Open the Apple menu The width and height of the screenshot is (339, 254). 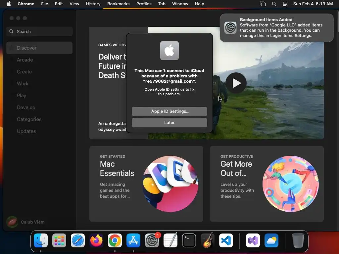pos(9,4)
